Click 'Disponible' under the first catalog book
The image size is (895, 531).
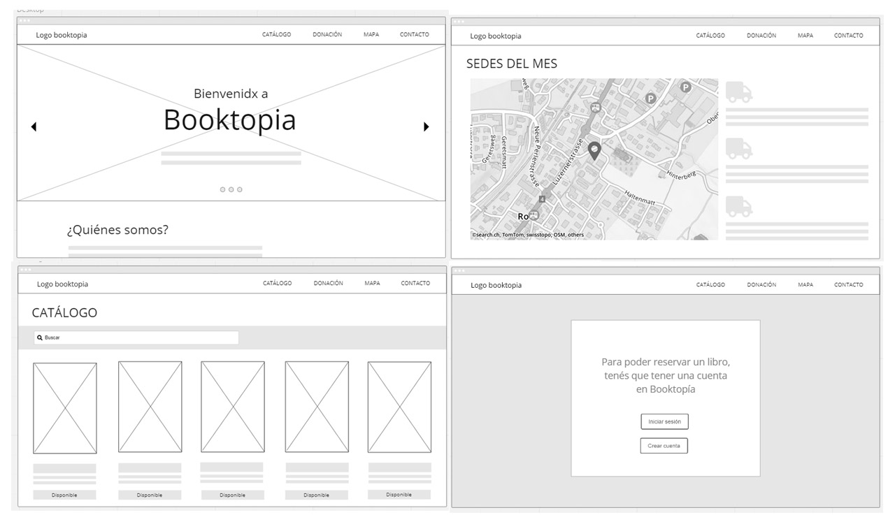tap(64, 495)
